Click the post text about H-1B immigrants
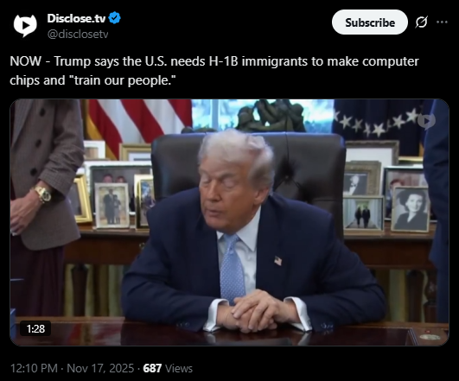 point(214,71)
